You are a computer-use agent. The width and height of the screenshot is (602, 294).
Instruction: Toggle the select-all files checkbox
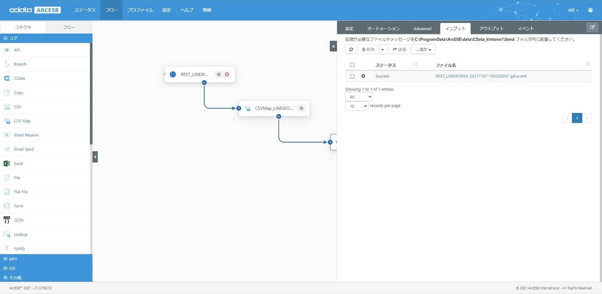pyautogui.click(x=352, y=65)
